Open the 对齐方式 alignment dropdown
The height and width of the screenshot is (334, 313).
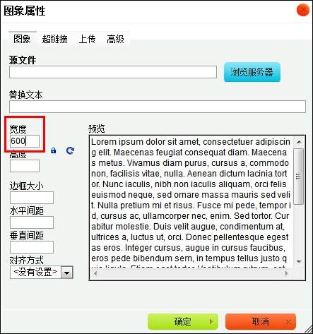[42, 273]
